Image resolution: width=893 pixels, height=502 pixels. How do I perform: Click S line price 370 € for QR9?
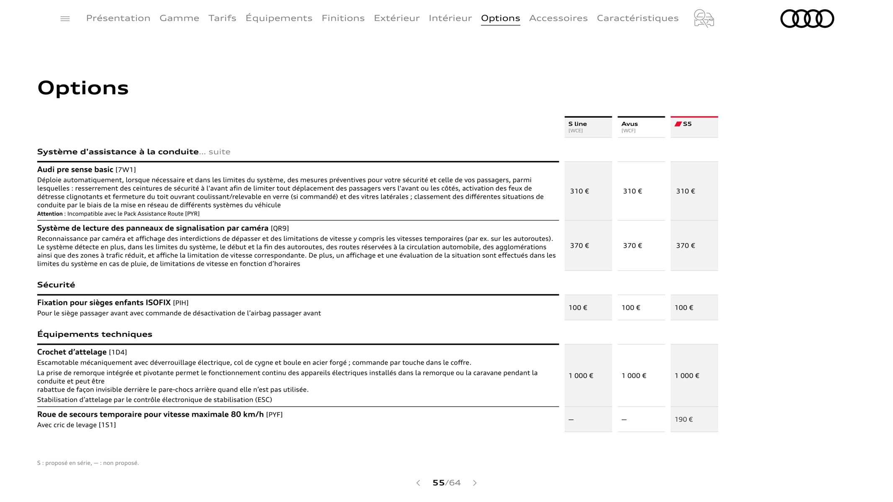point(579,246)
